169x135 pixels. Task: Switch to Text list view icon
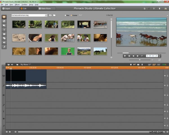[159, 65]
